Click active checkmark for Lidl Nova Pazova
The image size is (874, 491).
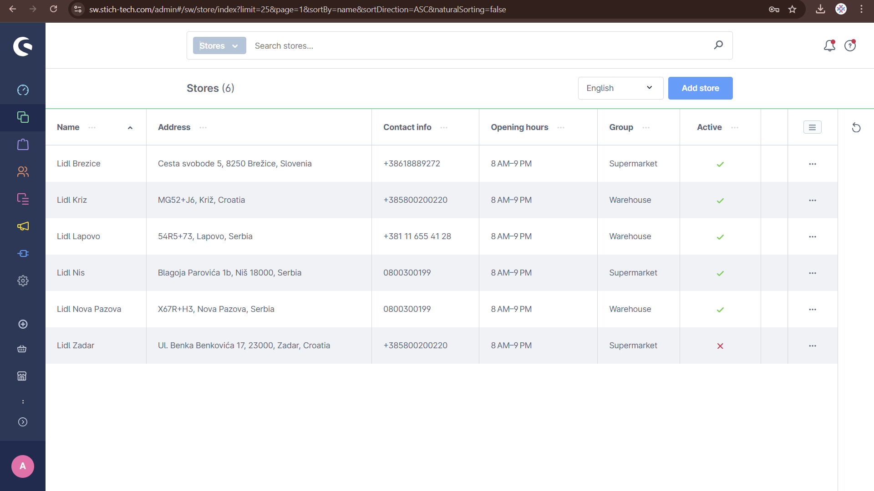pos(720,310)
